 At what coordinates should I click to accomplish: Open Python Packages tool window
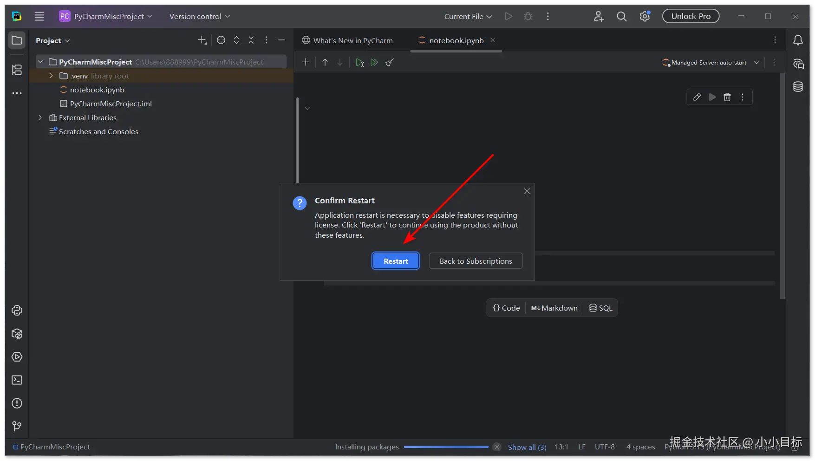17,334
